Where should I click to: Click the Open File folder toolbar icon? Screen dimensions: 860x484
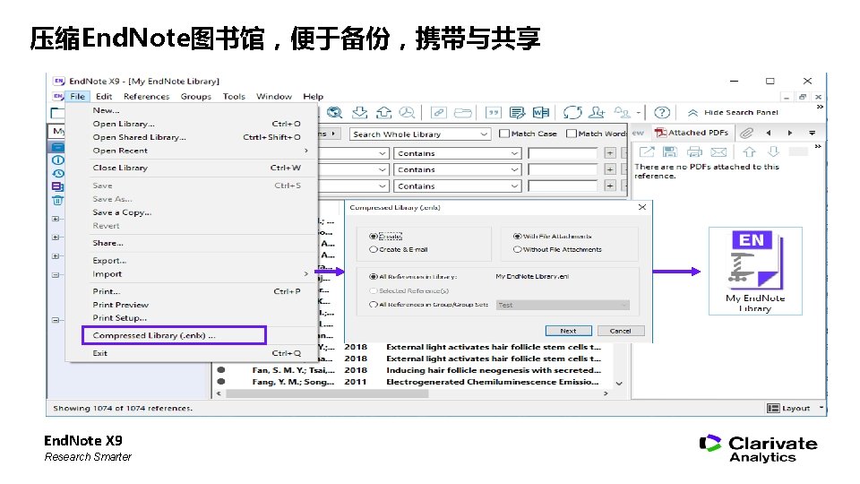point(463,113)
